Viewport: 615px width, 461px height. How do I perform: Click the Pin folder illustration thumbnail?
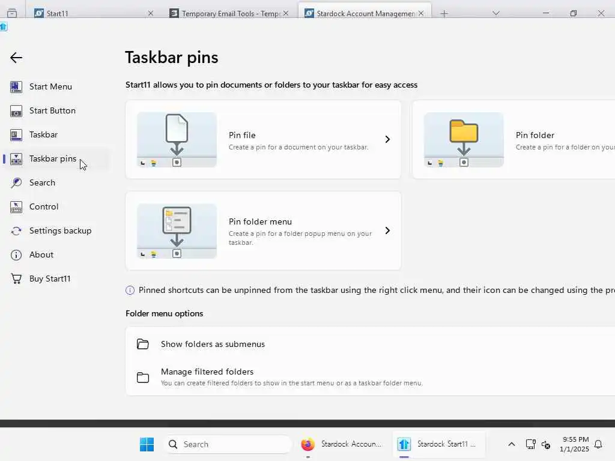[464, 139]
